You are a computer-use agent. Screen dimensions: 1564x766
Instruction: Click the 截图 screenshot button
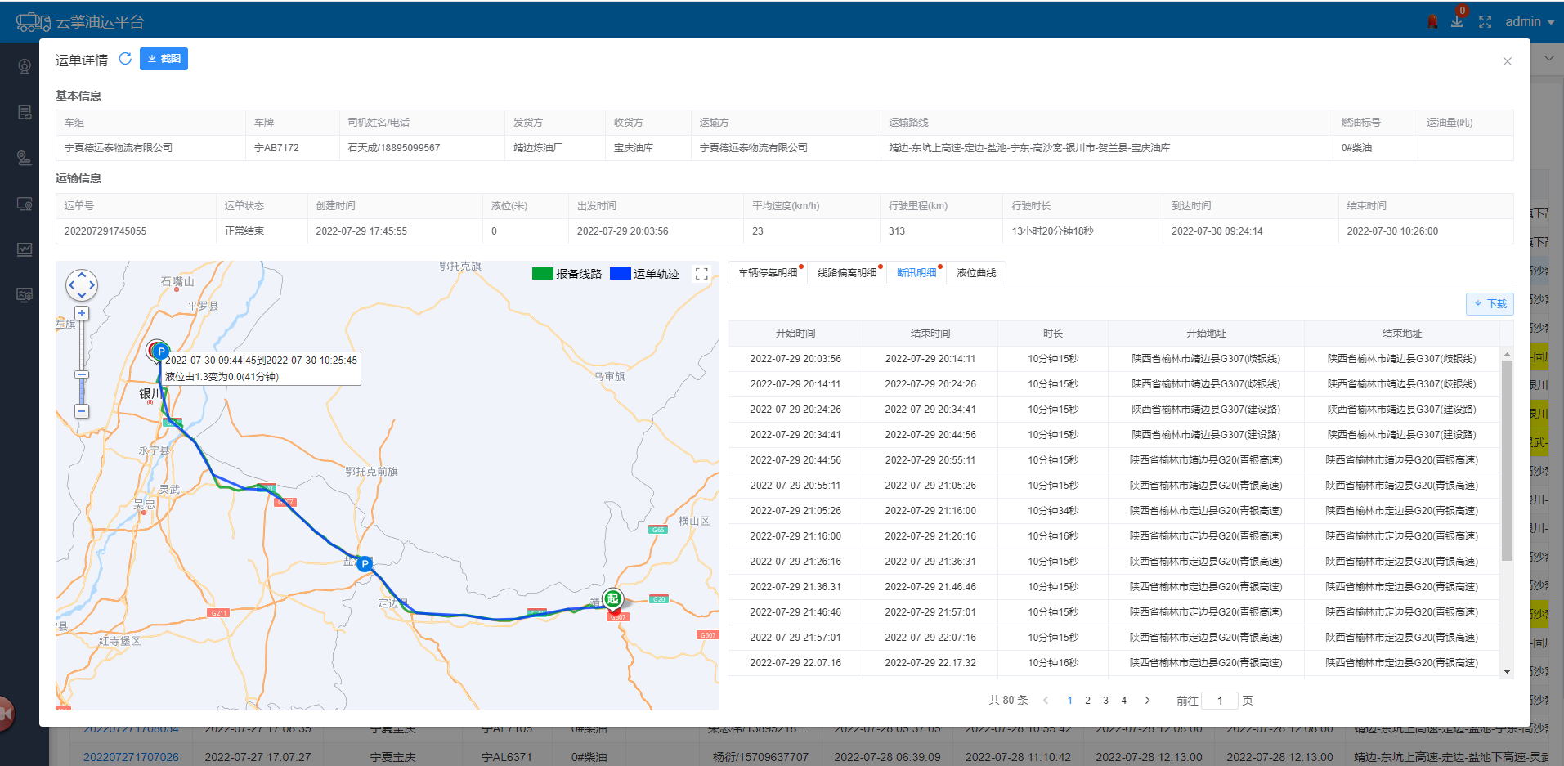click(164, 59)
